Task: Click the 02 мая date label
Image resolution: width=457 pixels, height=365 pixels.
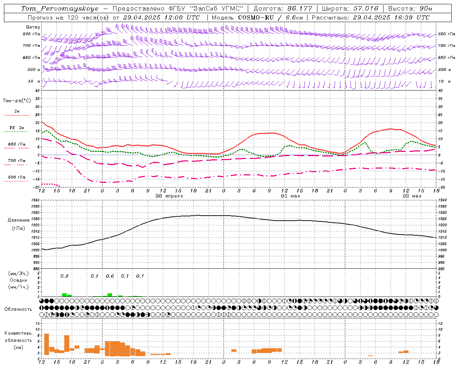Action: 412,196
